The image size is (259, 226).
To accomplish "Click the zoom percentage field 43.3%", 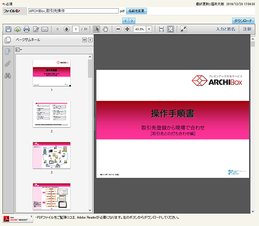I will coord(139,29).
